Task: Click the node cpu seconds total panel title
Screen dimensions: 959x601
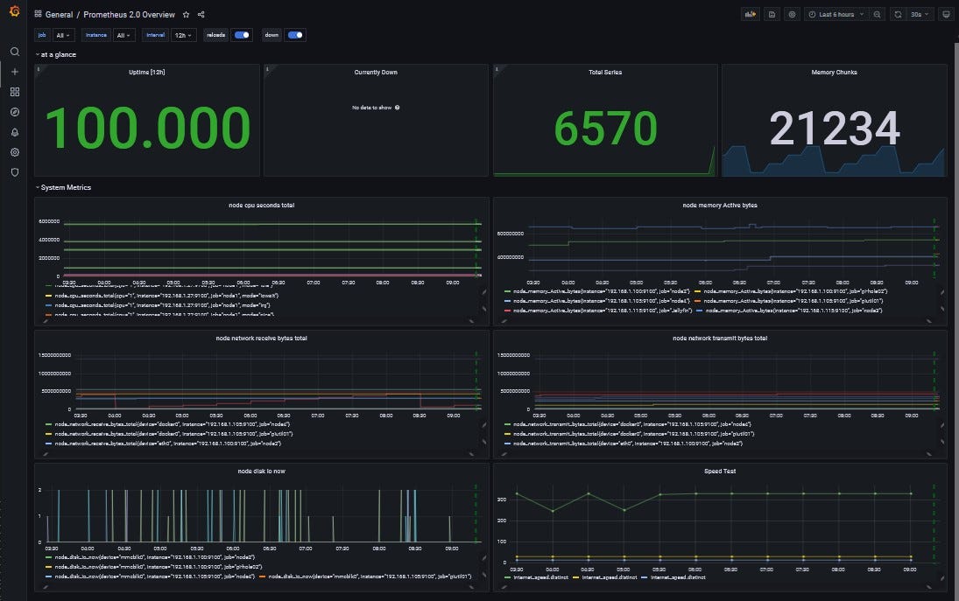Action: click(x=261, y=206)
